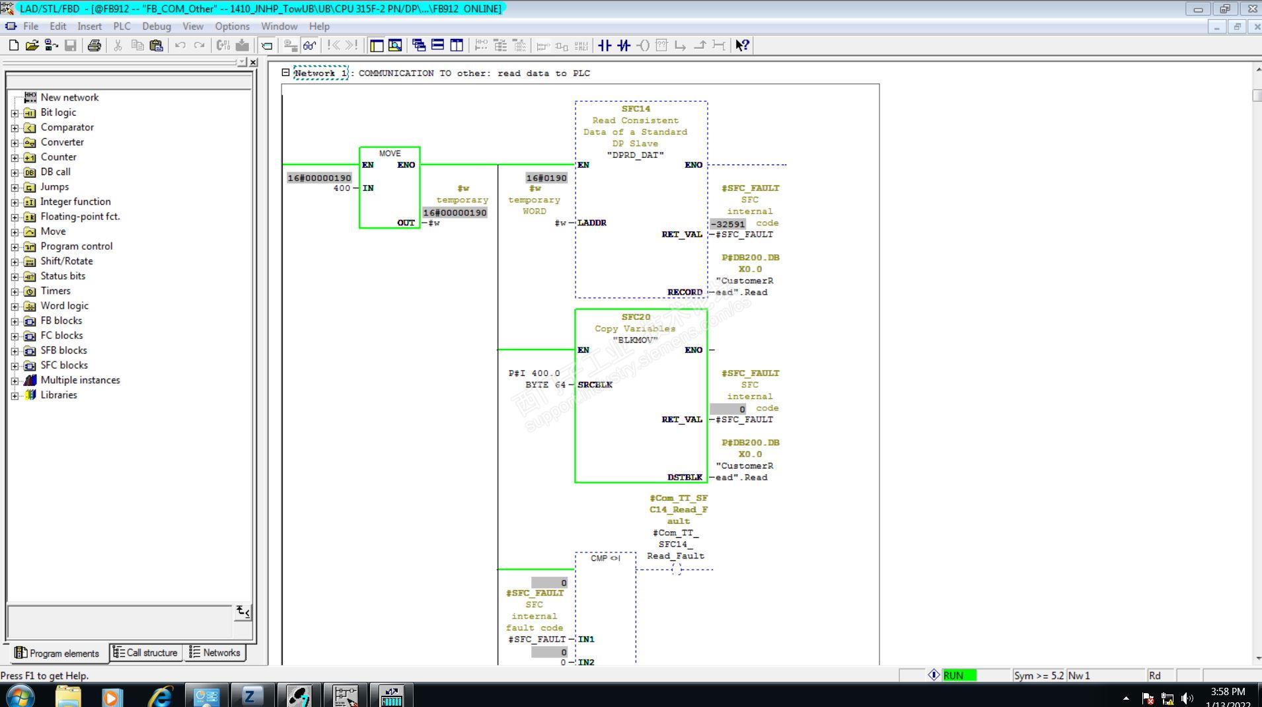The height and width of the screenshot is (707, 1262).
Task: Click the Undo toolbar icon
Action: tap(180, 46)
